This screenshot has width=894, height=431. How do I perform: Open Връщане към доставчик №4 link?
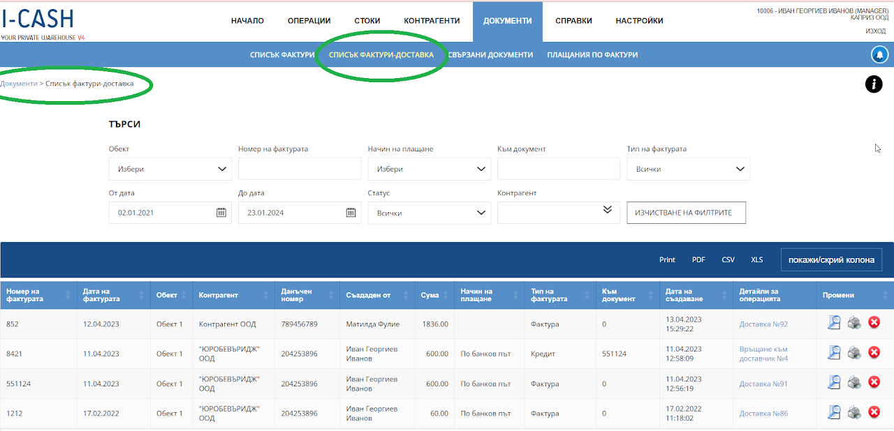[763, 354]
